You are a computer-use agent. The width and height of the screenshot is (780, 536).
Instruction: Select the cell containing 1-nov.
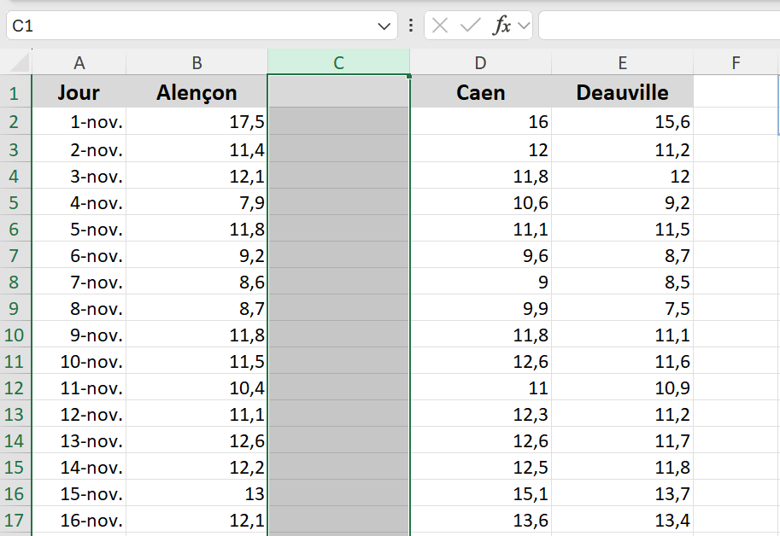(x=79, y=122)
